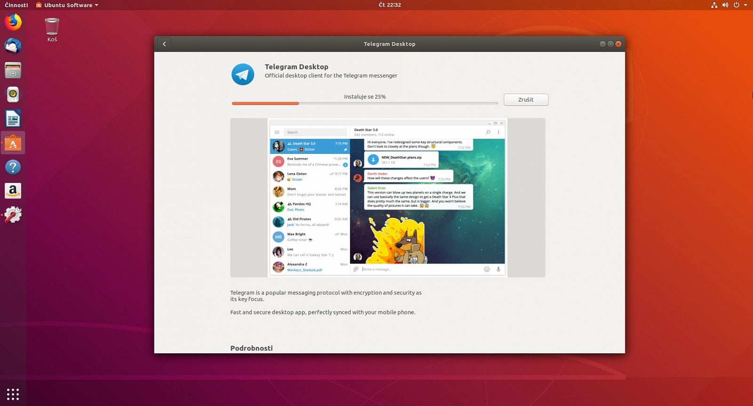This screenshot has width=753, height=406.
Task: Open LibreOffice Writer from the dock
Action: pyautogui.click(x=13, y=119)
